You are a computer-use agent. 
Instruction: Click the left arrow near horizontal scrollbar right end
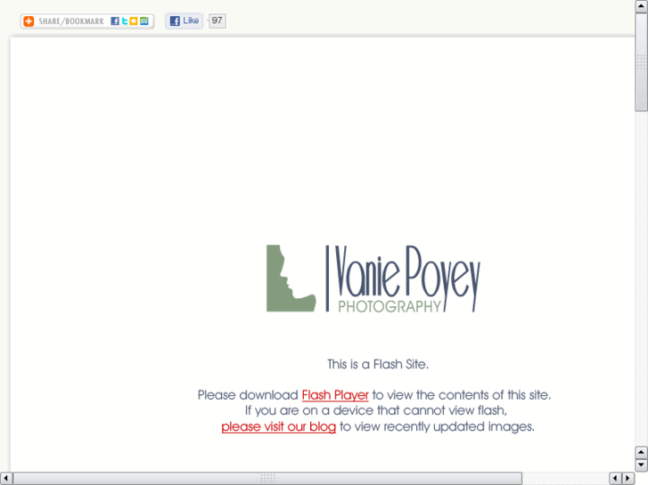point(615,479)
